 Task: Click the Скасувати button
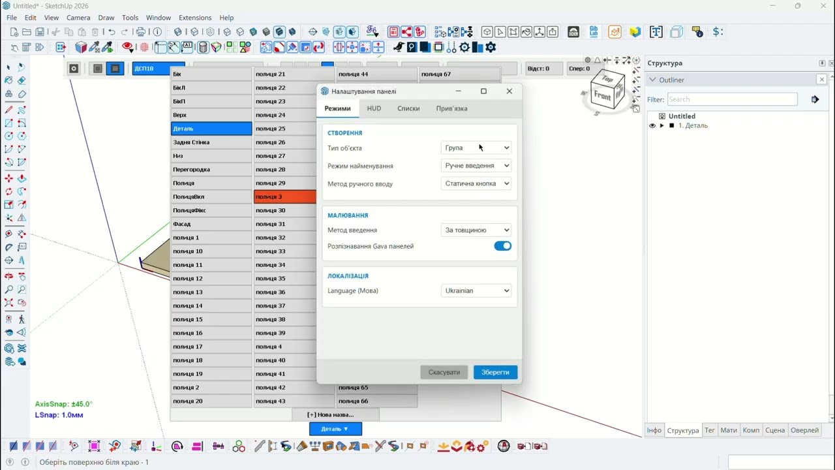(444, 372)
